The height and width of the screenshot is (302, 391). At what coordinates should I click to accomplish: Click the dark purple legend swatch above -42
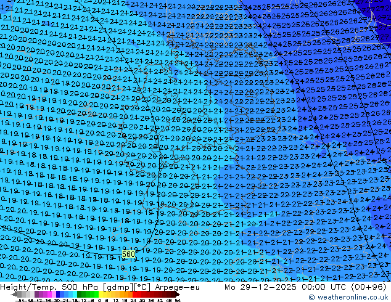pyautogui.click(x=36, y=295)
